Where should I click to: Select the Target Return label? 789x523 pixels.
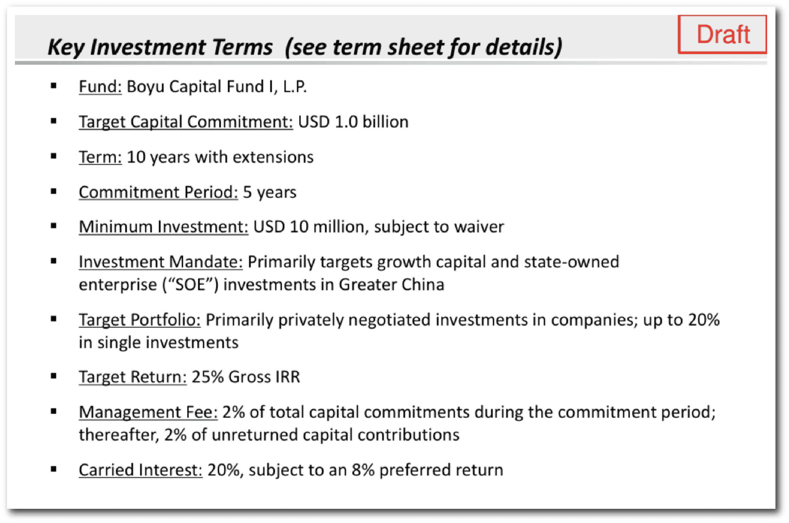pos(132,377)
